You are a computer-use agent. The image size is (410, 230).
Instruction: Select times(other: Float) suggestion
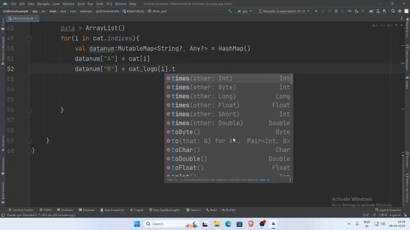[229, 105]
